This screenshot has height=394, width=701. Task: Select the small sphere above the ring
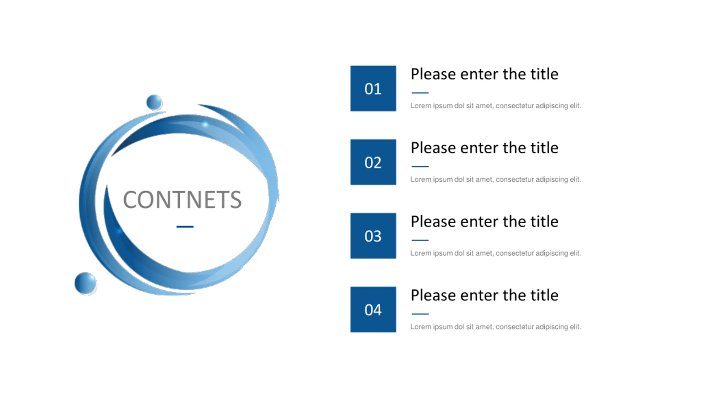pyautogui.click(x=154, y=102)
